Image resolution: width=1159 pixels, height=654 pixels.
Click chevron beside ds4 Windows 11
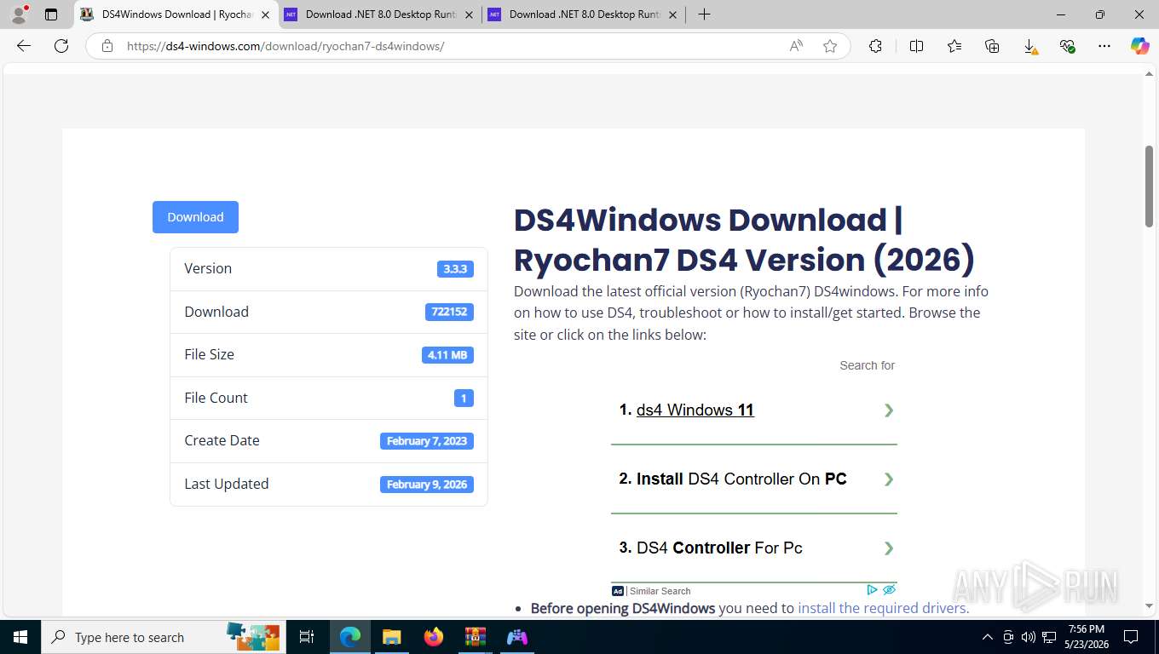click(x=888, y=410)
